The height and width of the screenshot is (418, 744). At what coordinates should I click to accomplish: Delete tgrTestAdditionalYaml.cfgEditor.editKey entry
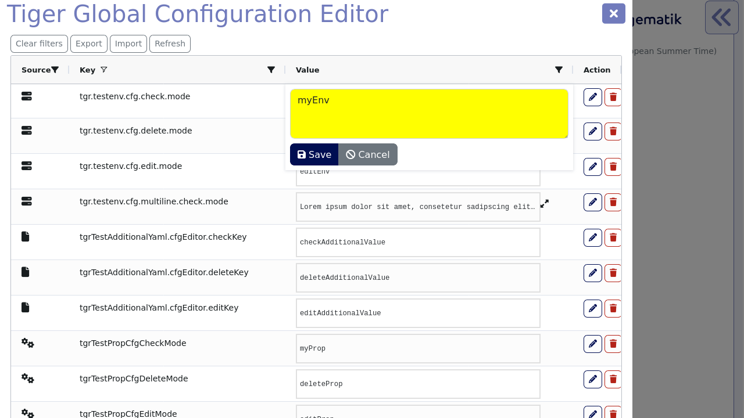(613, 308)
